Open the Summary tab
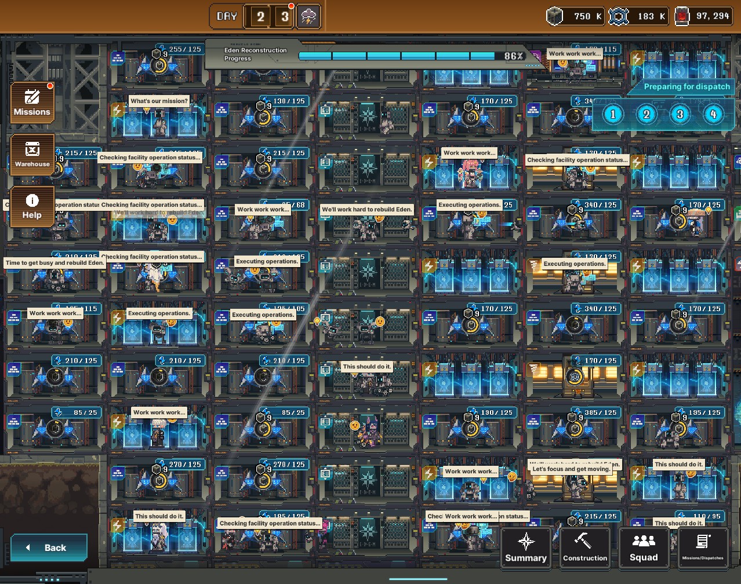Screen dimensions: 741x584 pos(526,547)
